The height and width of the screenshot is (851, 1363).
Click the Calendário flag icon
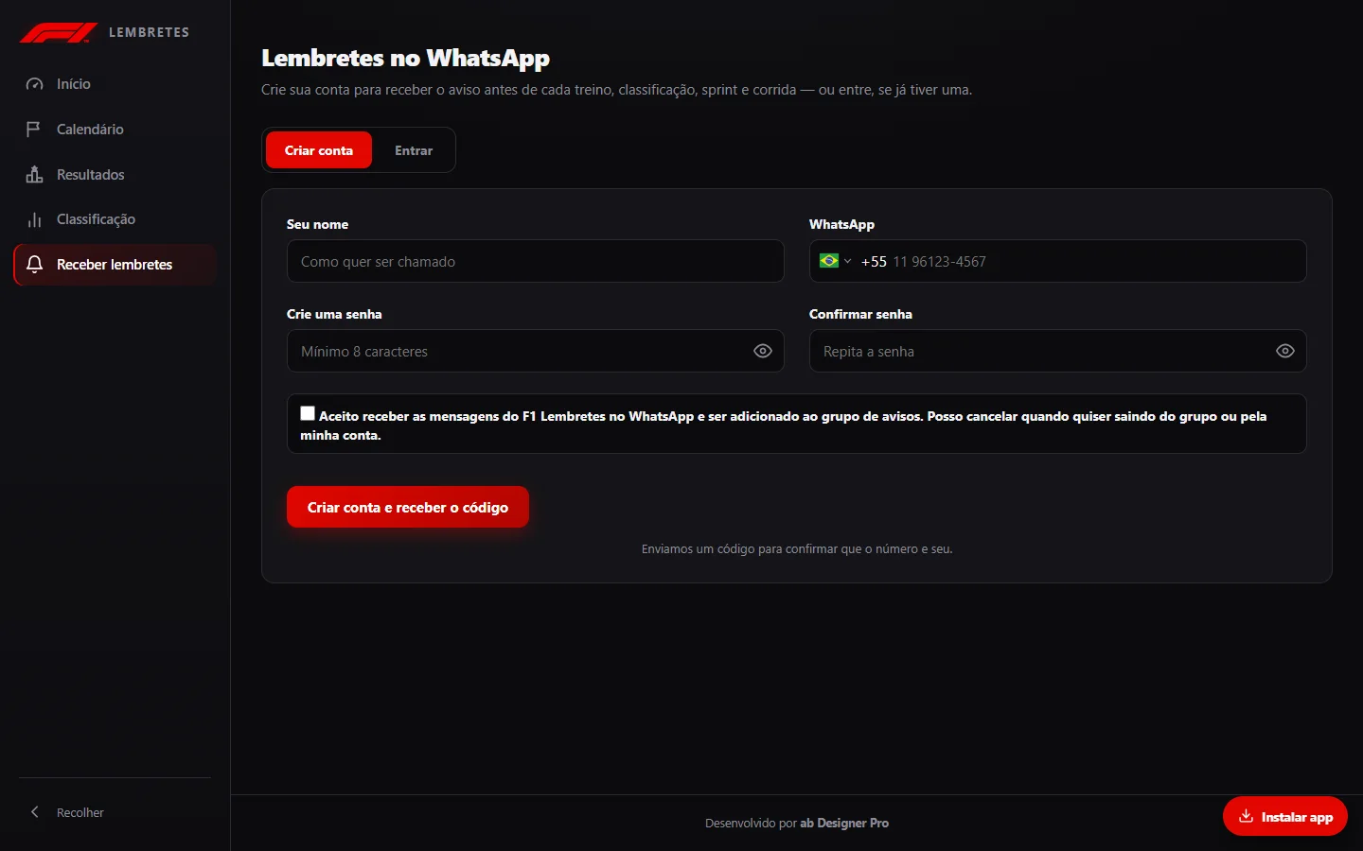[34, 130]
